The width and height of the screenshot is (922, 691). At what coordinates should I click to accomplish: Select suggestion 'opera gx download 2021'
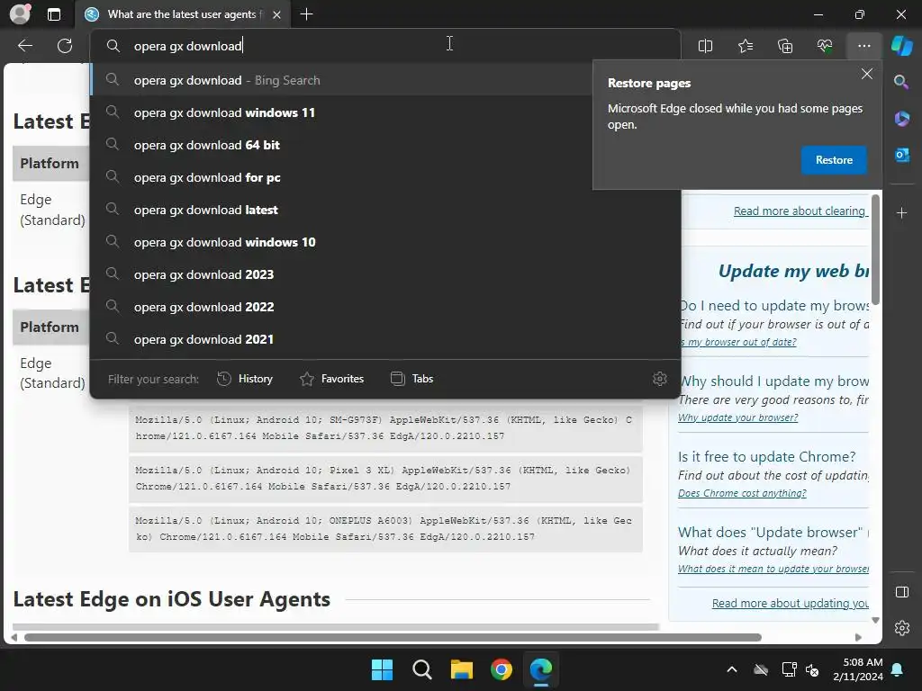coord(385,338)
